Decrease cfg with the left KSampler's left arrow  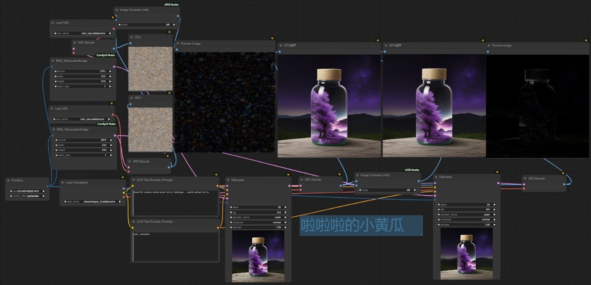(230, 212)
